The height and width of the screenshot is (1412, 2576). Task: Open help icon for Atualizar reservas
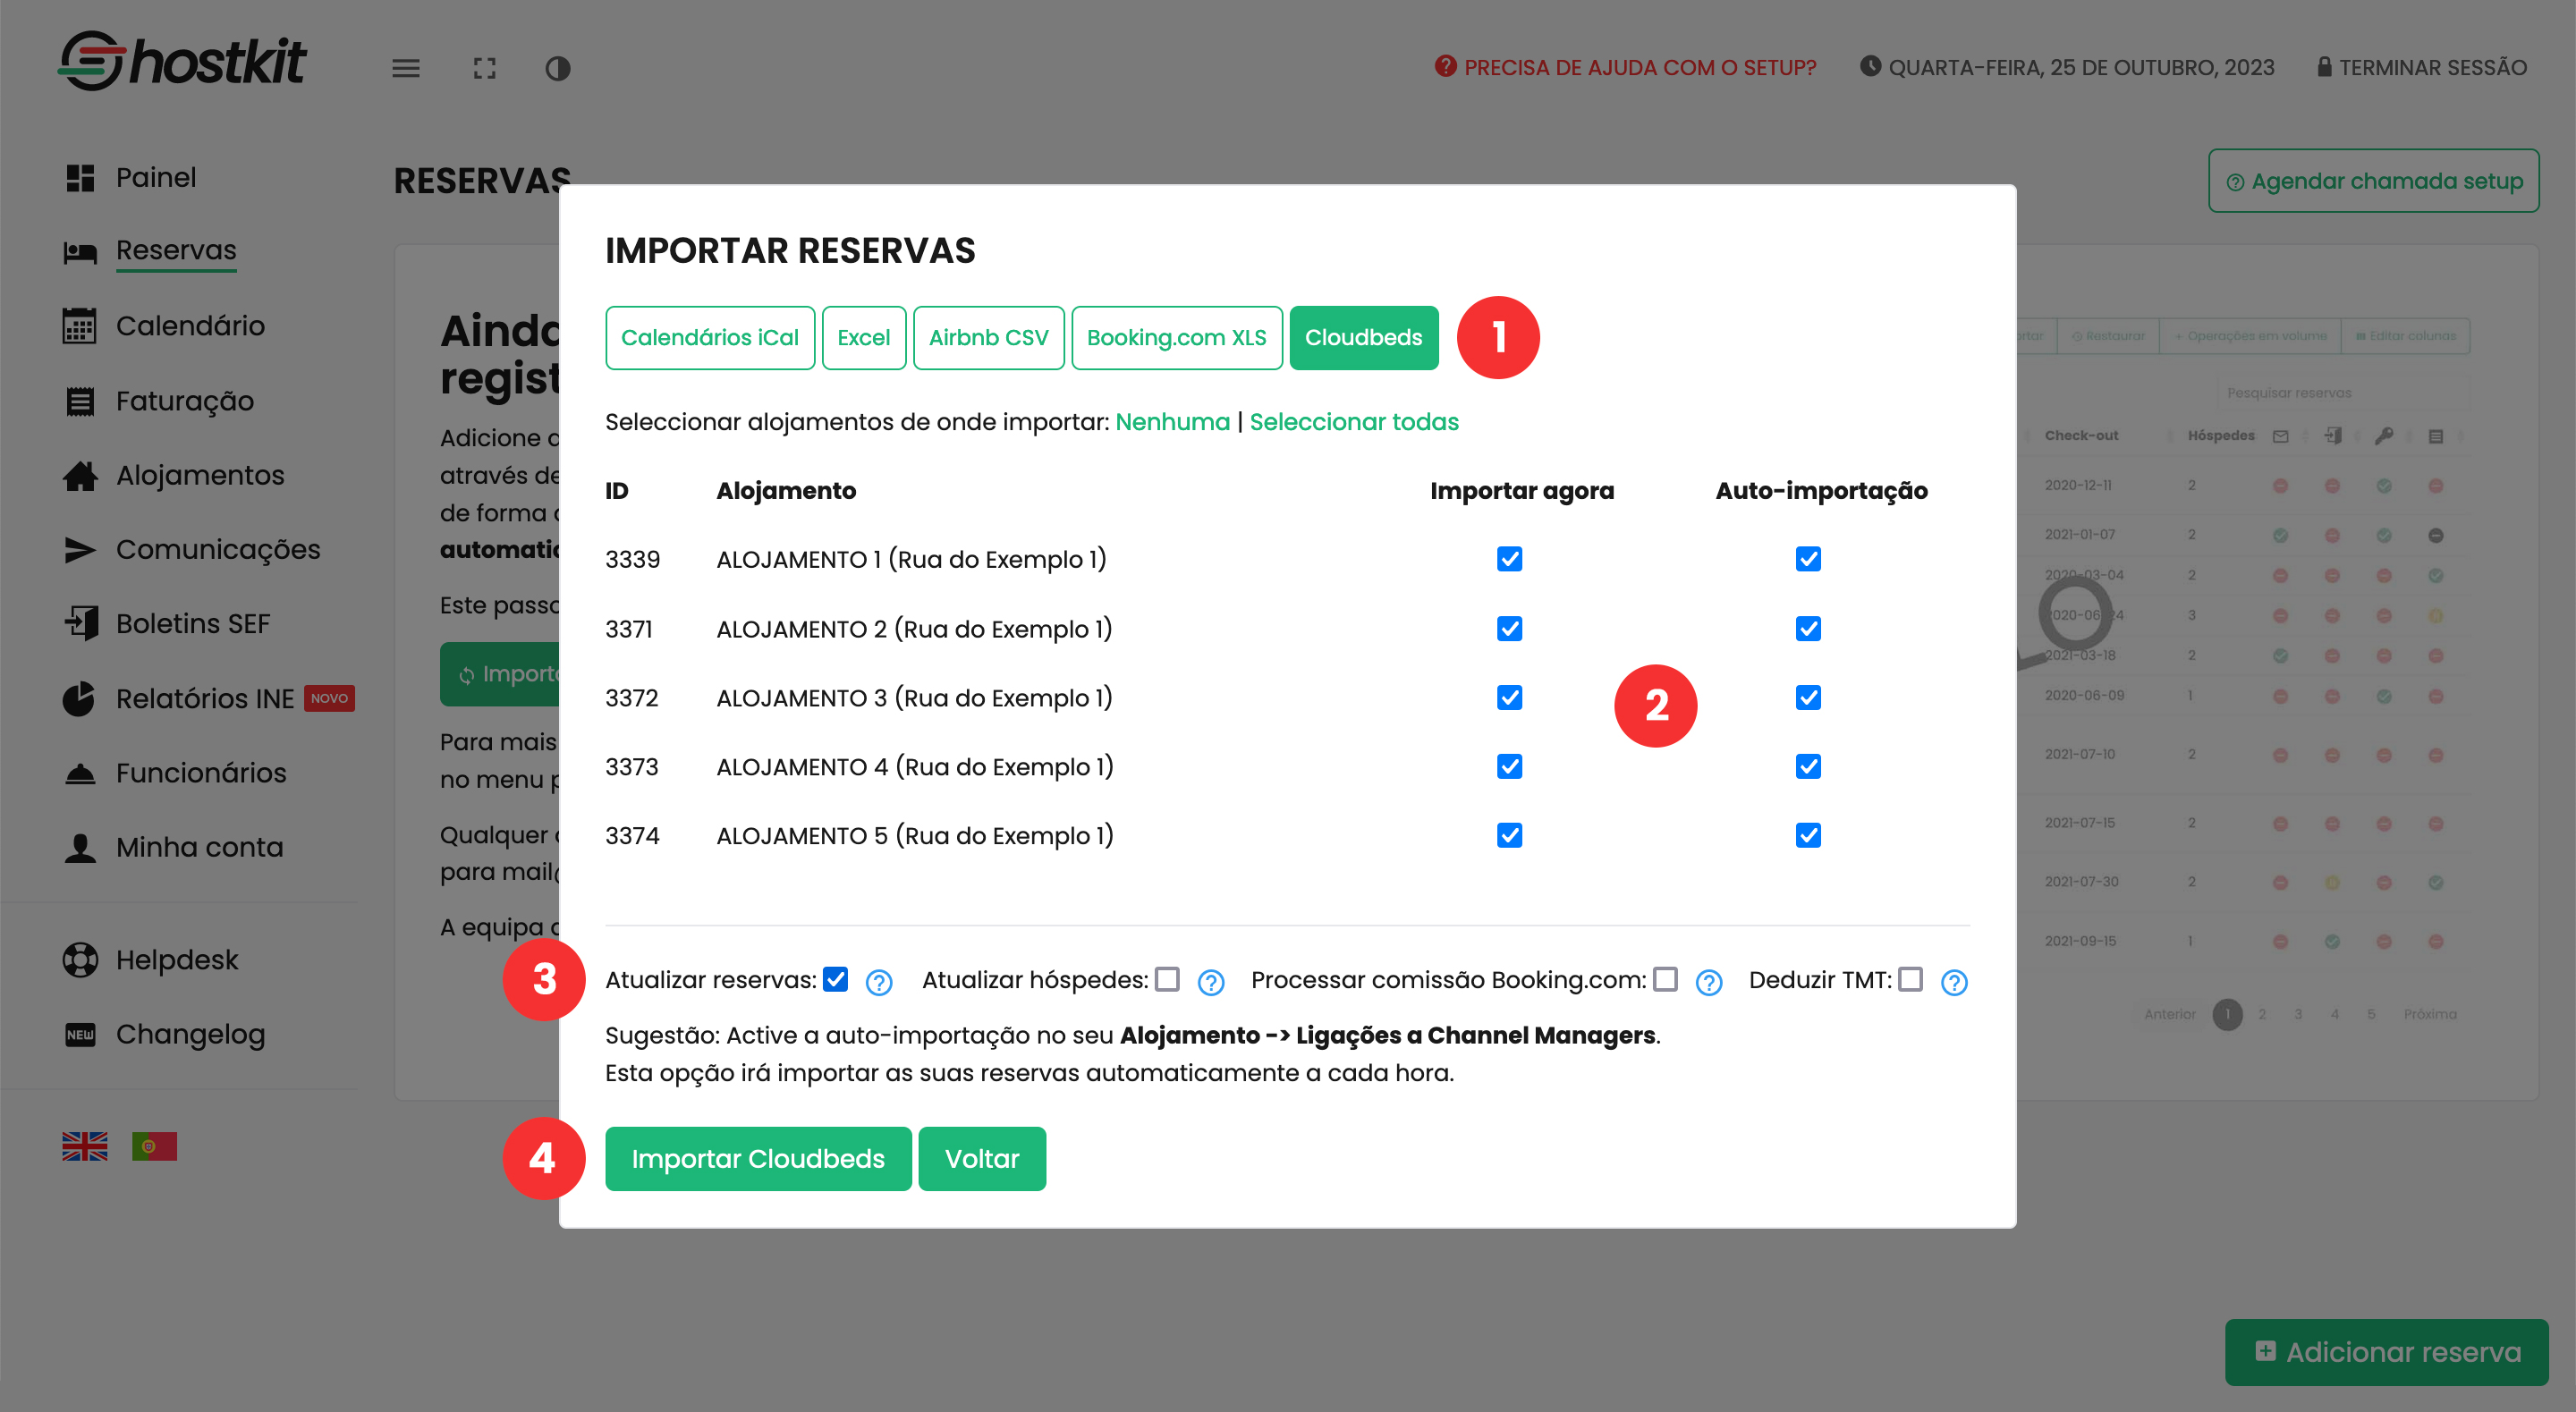coord(879,983)
